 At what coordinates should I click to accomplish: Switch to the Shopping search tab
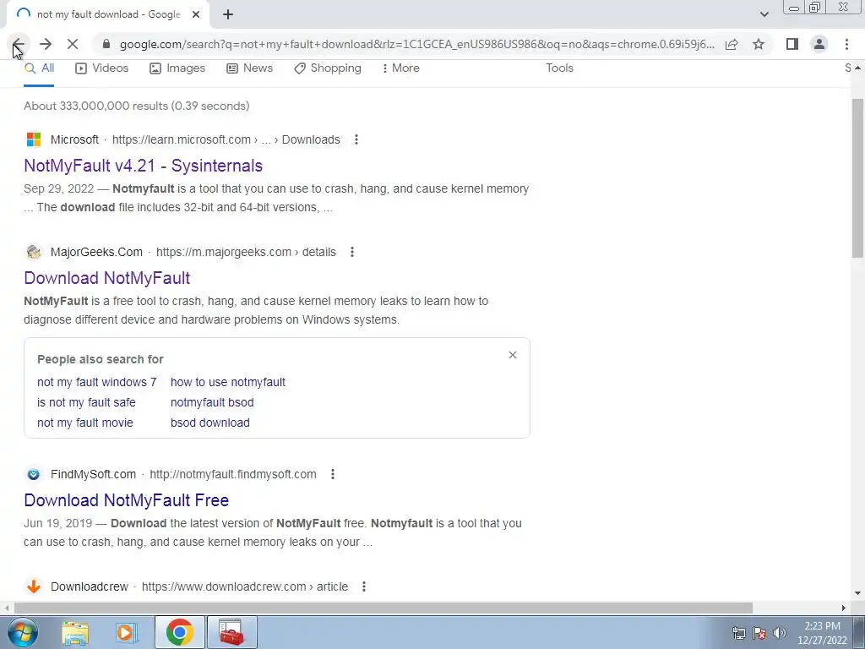pyautogui.click(x=328, y=68)
